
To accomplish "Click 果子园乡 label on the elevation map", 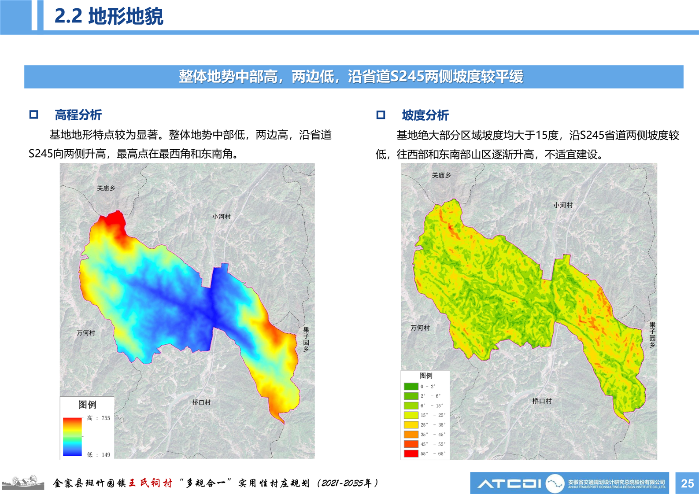I will coord(306,339).
